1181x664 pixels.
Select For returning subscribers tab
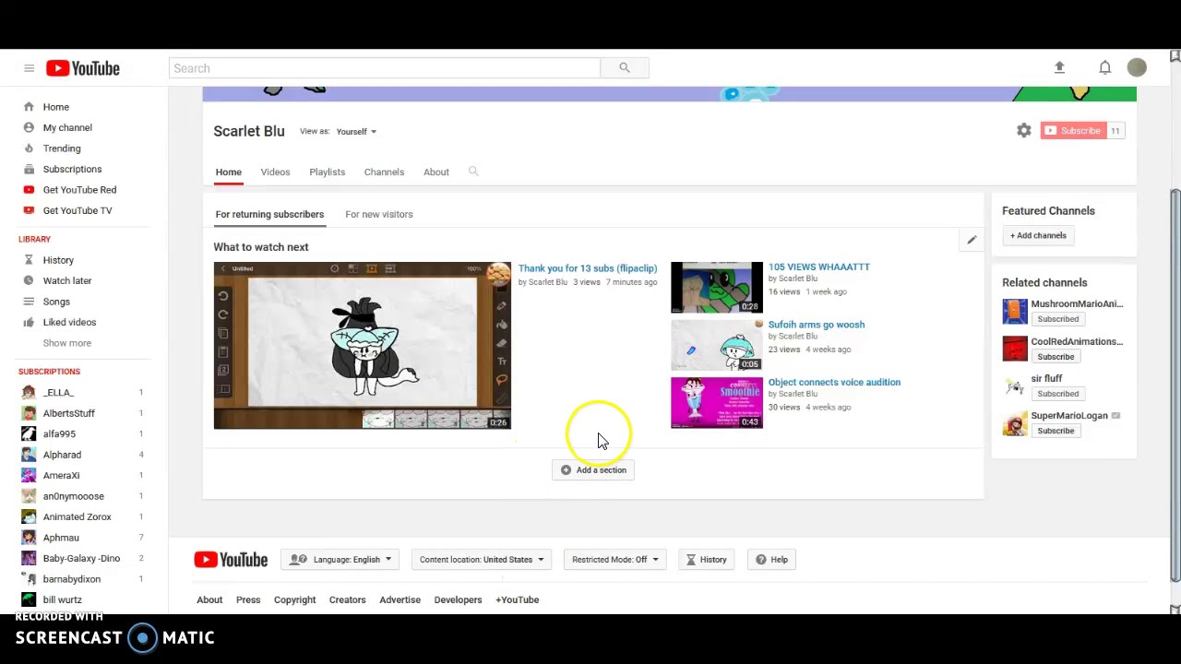[269, 214]
